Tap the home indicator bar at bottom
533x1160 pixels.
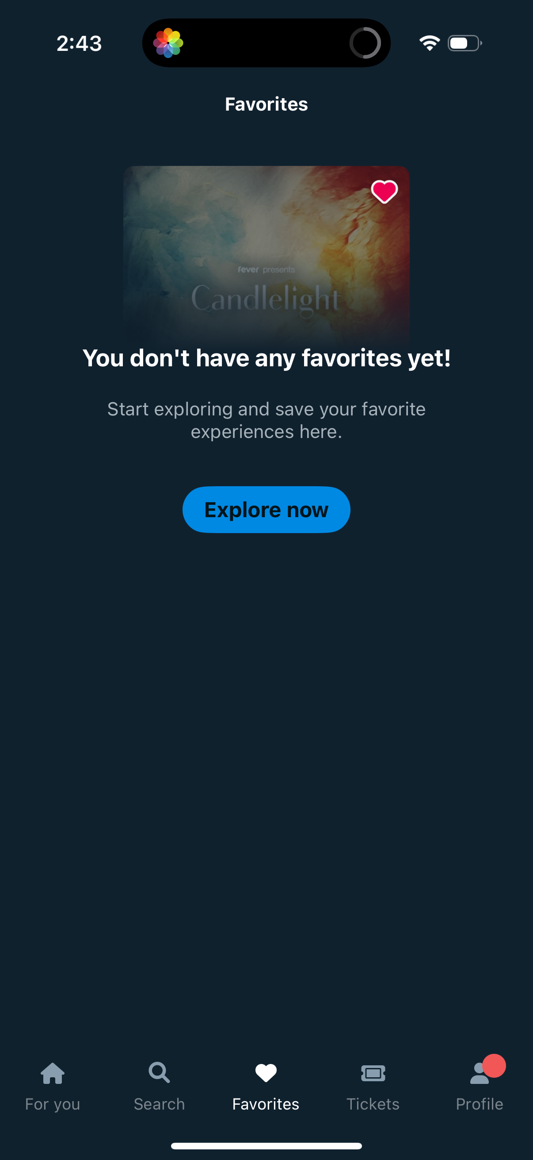point(266,1145)
